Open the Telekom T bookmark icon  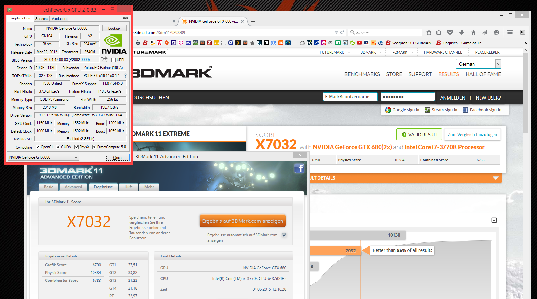click(181, 43)
